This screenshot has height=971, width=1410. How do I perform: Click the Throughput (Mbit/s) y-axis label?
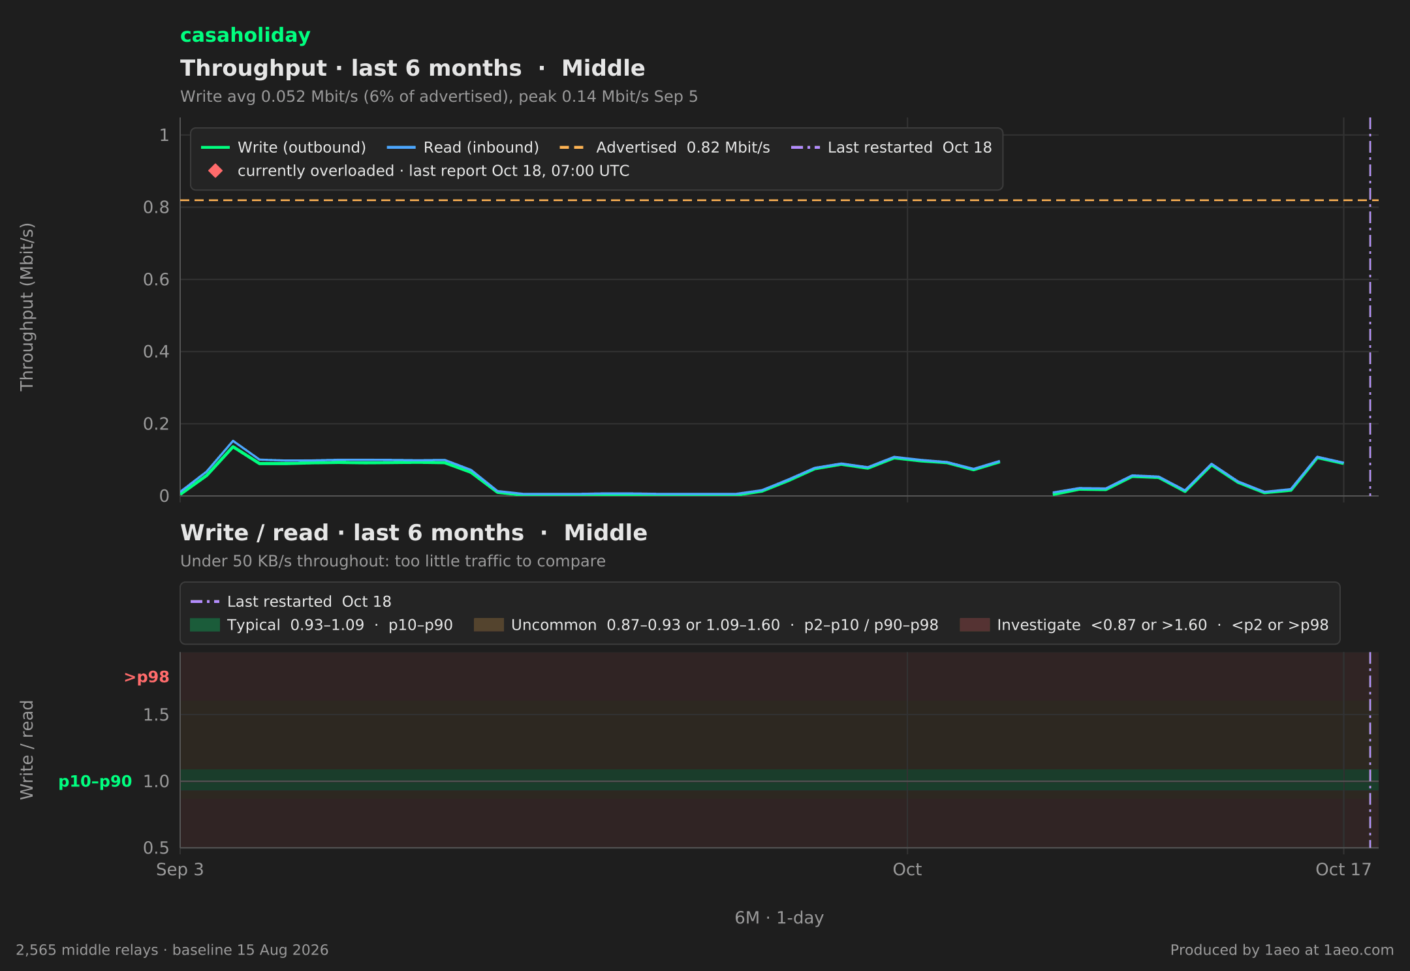(x=27, y=307)
